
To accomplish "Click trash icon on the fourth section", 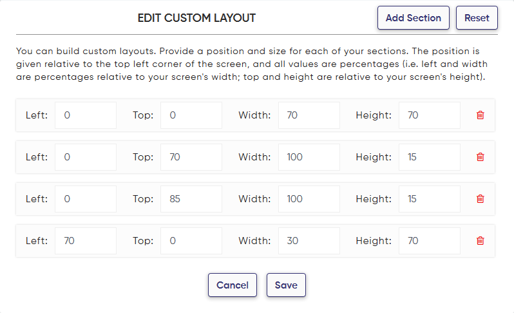I will [480, 241].
